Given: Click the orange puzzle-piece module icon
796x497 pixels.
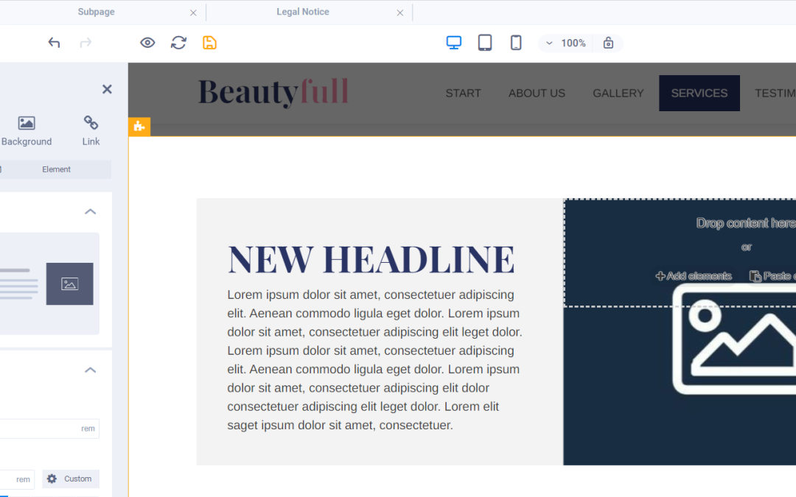Looking at the screenshot, I should coord(139,127).
